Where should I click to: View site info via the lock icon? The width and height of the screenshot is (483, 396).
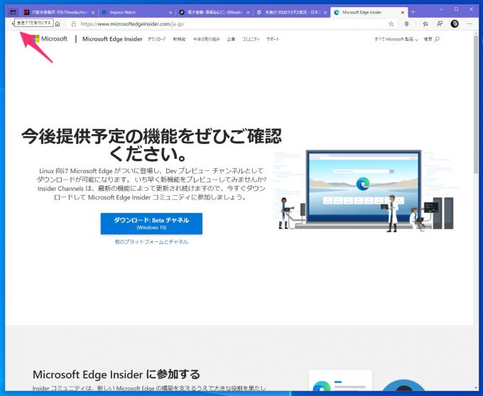pyautogui.click(x=74, y=24)
